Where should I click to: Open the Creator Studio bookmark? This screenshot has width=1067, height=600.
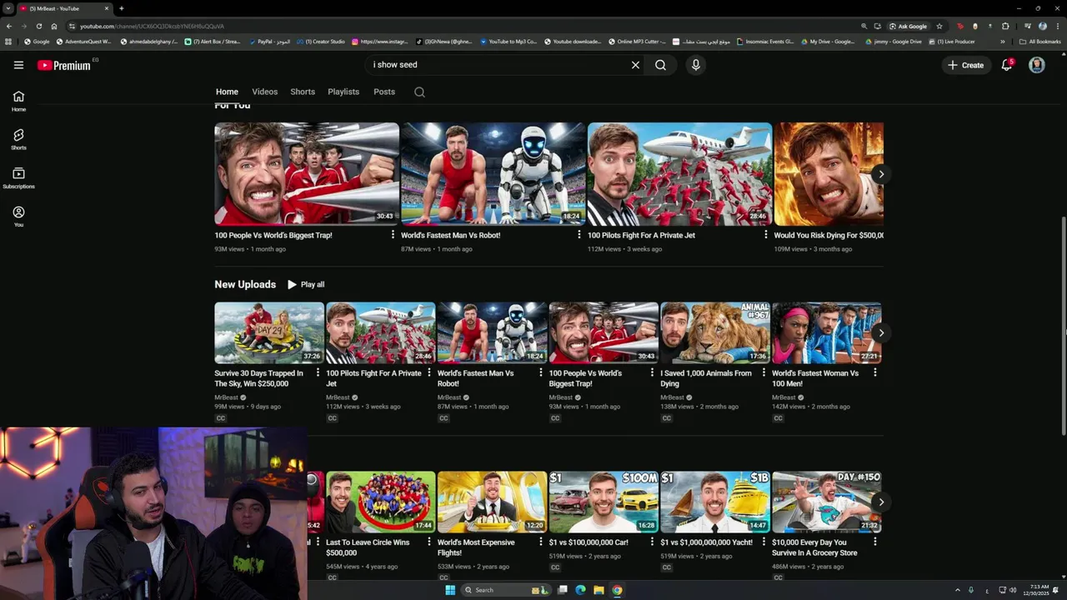point(320,42)
